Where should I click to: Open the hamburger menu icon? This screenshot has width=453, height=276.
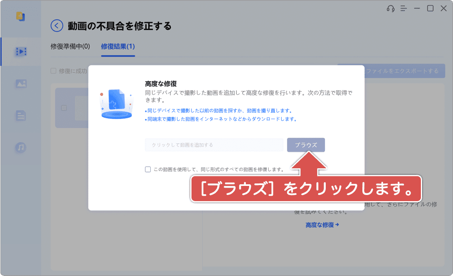(x=403, y=8)
